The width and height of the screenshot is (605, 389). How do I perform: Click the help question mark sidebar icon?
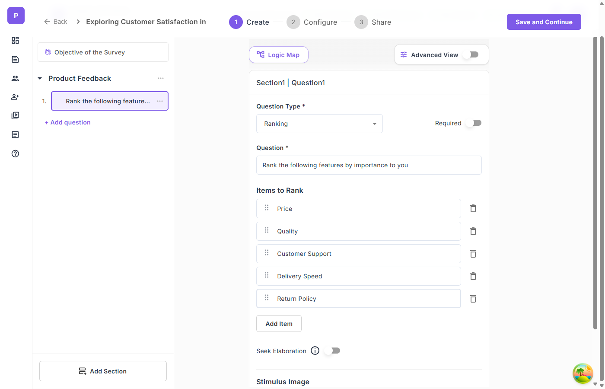point(15,153)
